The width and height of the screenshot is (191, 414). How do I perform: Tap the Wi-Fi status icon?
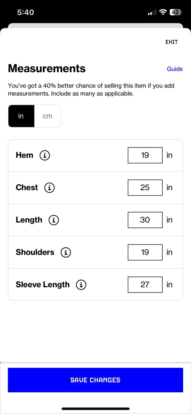pos(163,12)
